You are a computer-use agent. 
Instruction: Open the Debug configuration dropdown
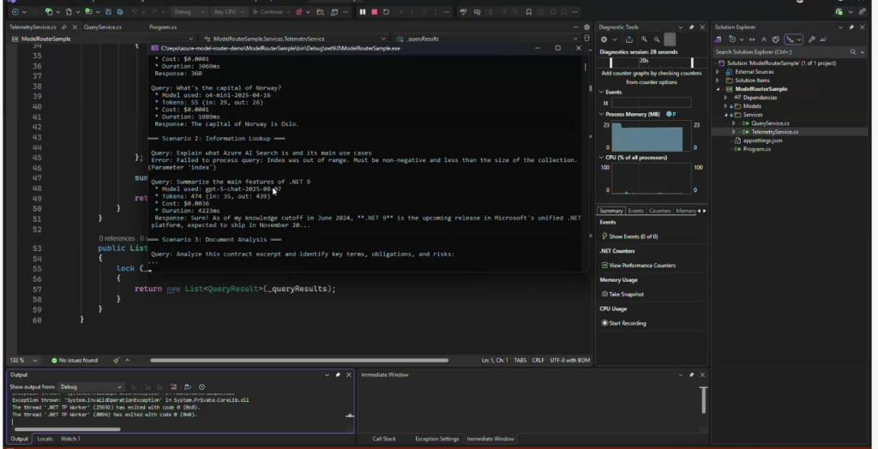coord(189,12)
